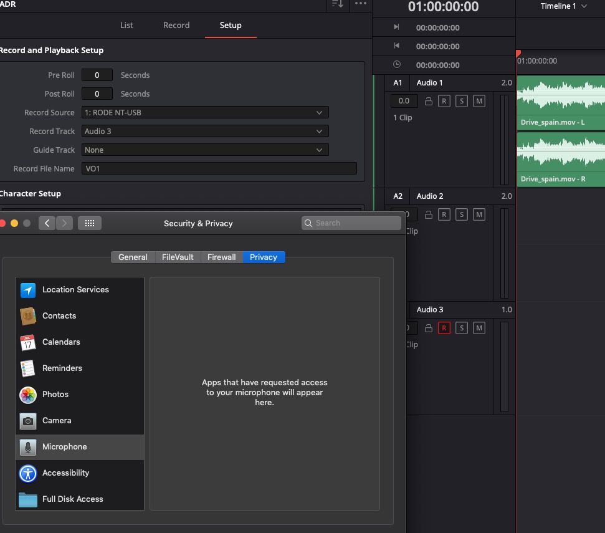The height and width of the screenshot is (533, 605).
Task: Click the Record File Name field
Action: [219, 169]
